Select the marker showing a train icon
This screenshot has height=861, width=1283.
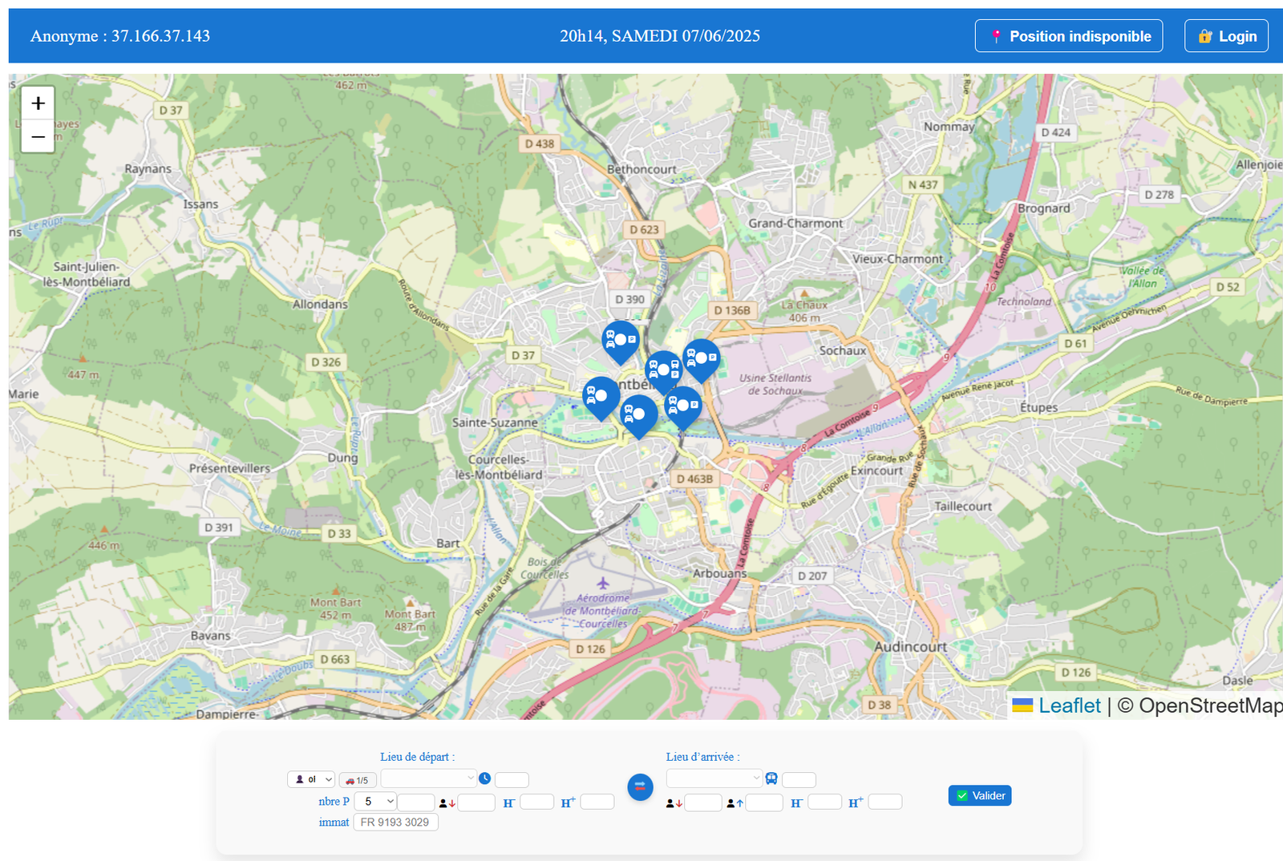click(664, 370)
